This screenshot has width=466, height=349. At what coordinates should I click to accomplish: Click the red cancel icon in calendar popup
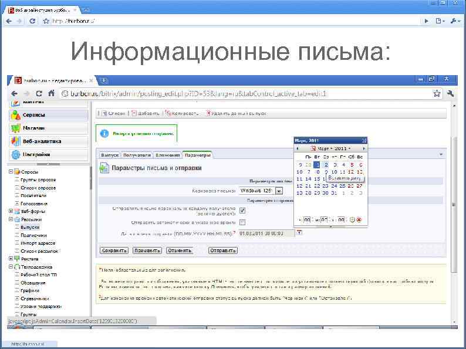tap(359, 220)
